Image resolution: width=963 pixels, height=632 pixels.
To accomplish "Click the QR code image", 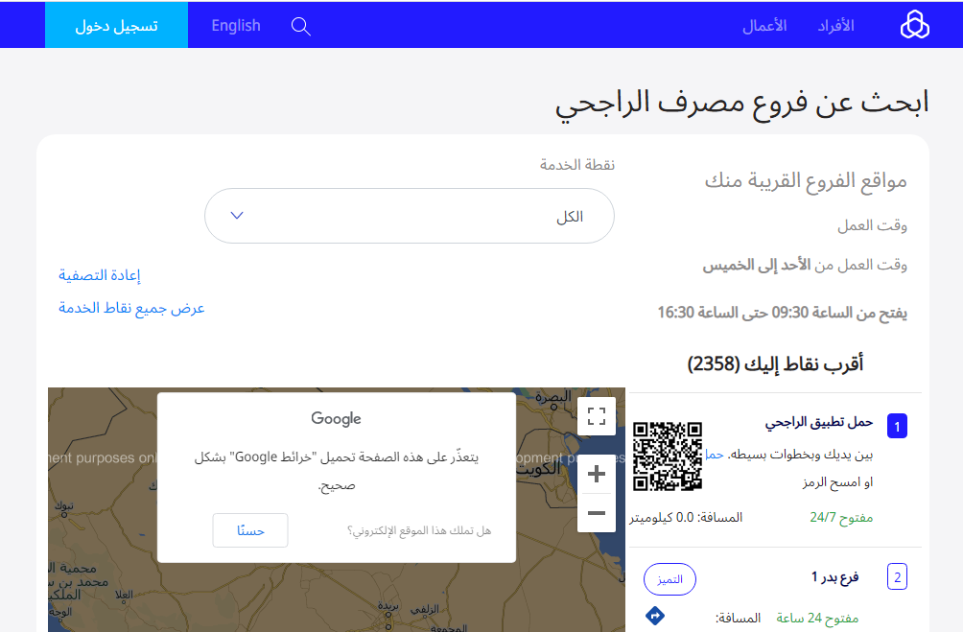I will click(x=668, y=456).
